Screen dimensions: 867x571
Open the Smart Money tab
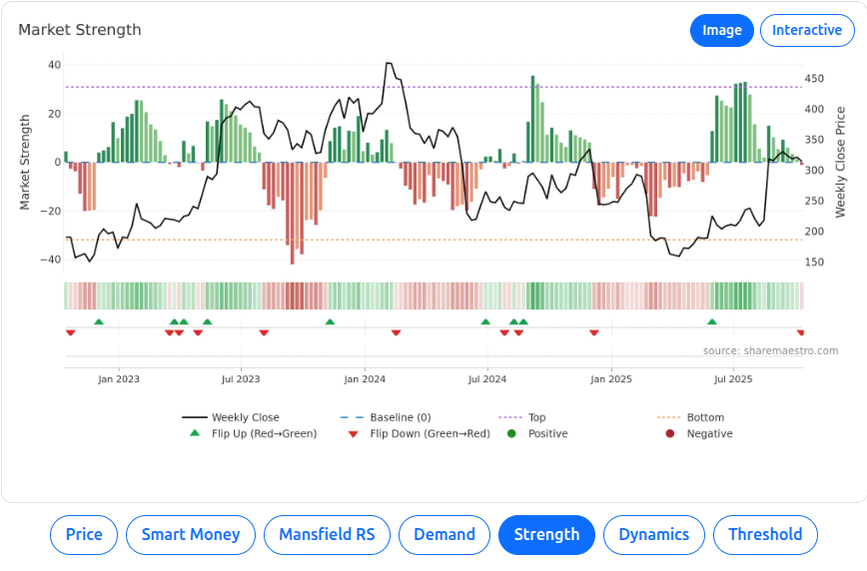(x=191, y=534)
